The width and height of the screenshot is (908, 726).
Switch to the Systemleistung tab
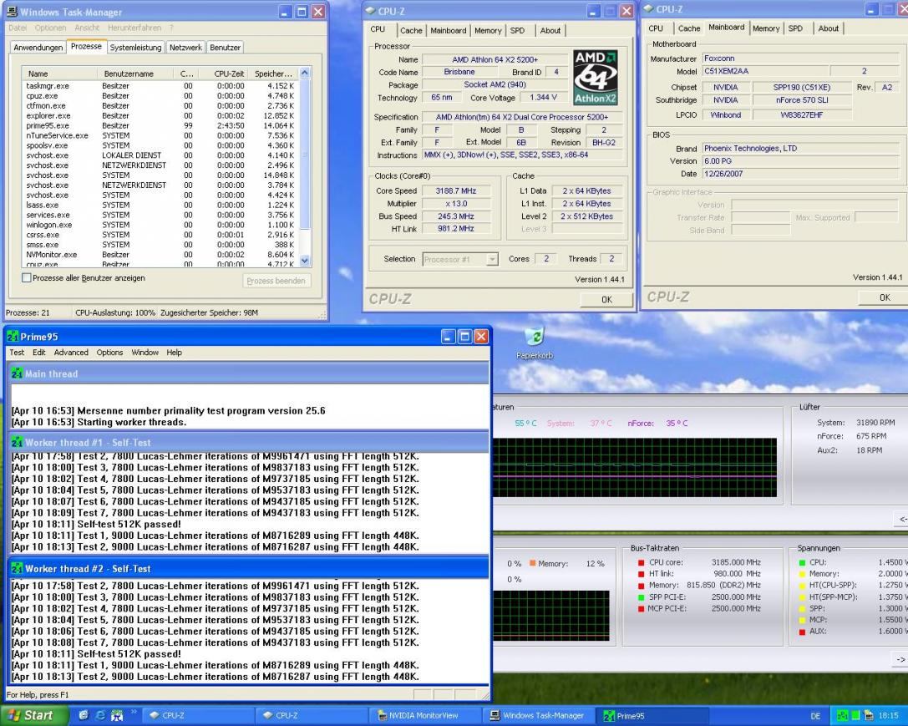click(135, 48)
